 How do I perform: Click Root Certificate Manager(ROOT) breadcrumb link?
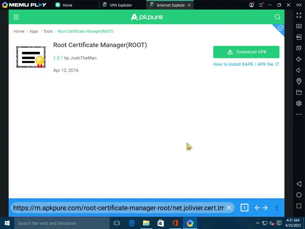click(x=85, y=31)
